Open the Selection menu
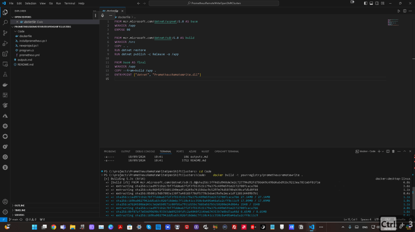 30,3
